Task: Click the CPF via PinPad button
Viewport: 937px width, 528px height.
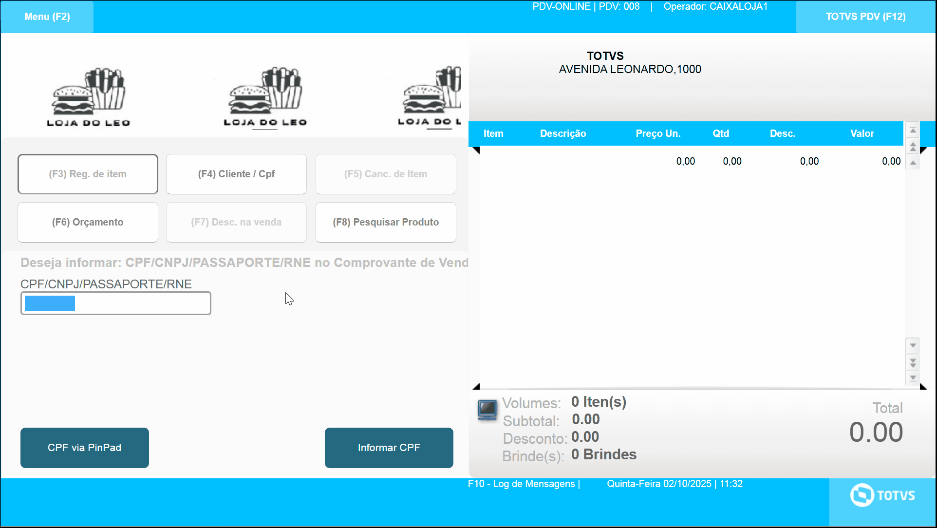Action: (85, 448)
